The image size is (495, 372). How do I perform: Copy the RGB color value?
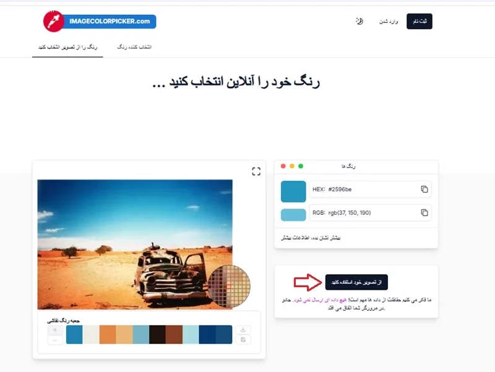pyautogui.click(x=424, y=213)
